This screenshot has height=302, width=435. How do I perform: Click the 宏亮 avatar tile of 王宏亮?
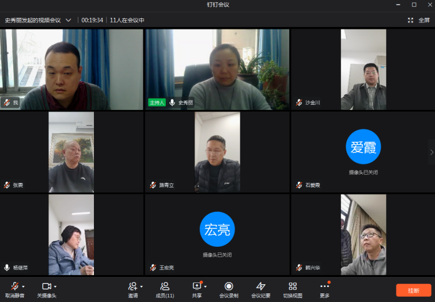tap(217, 230)
